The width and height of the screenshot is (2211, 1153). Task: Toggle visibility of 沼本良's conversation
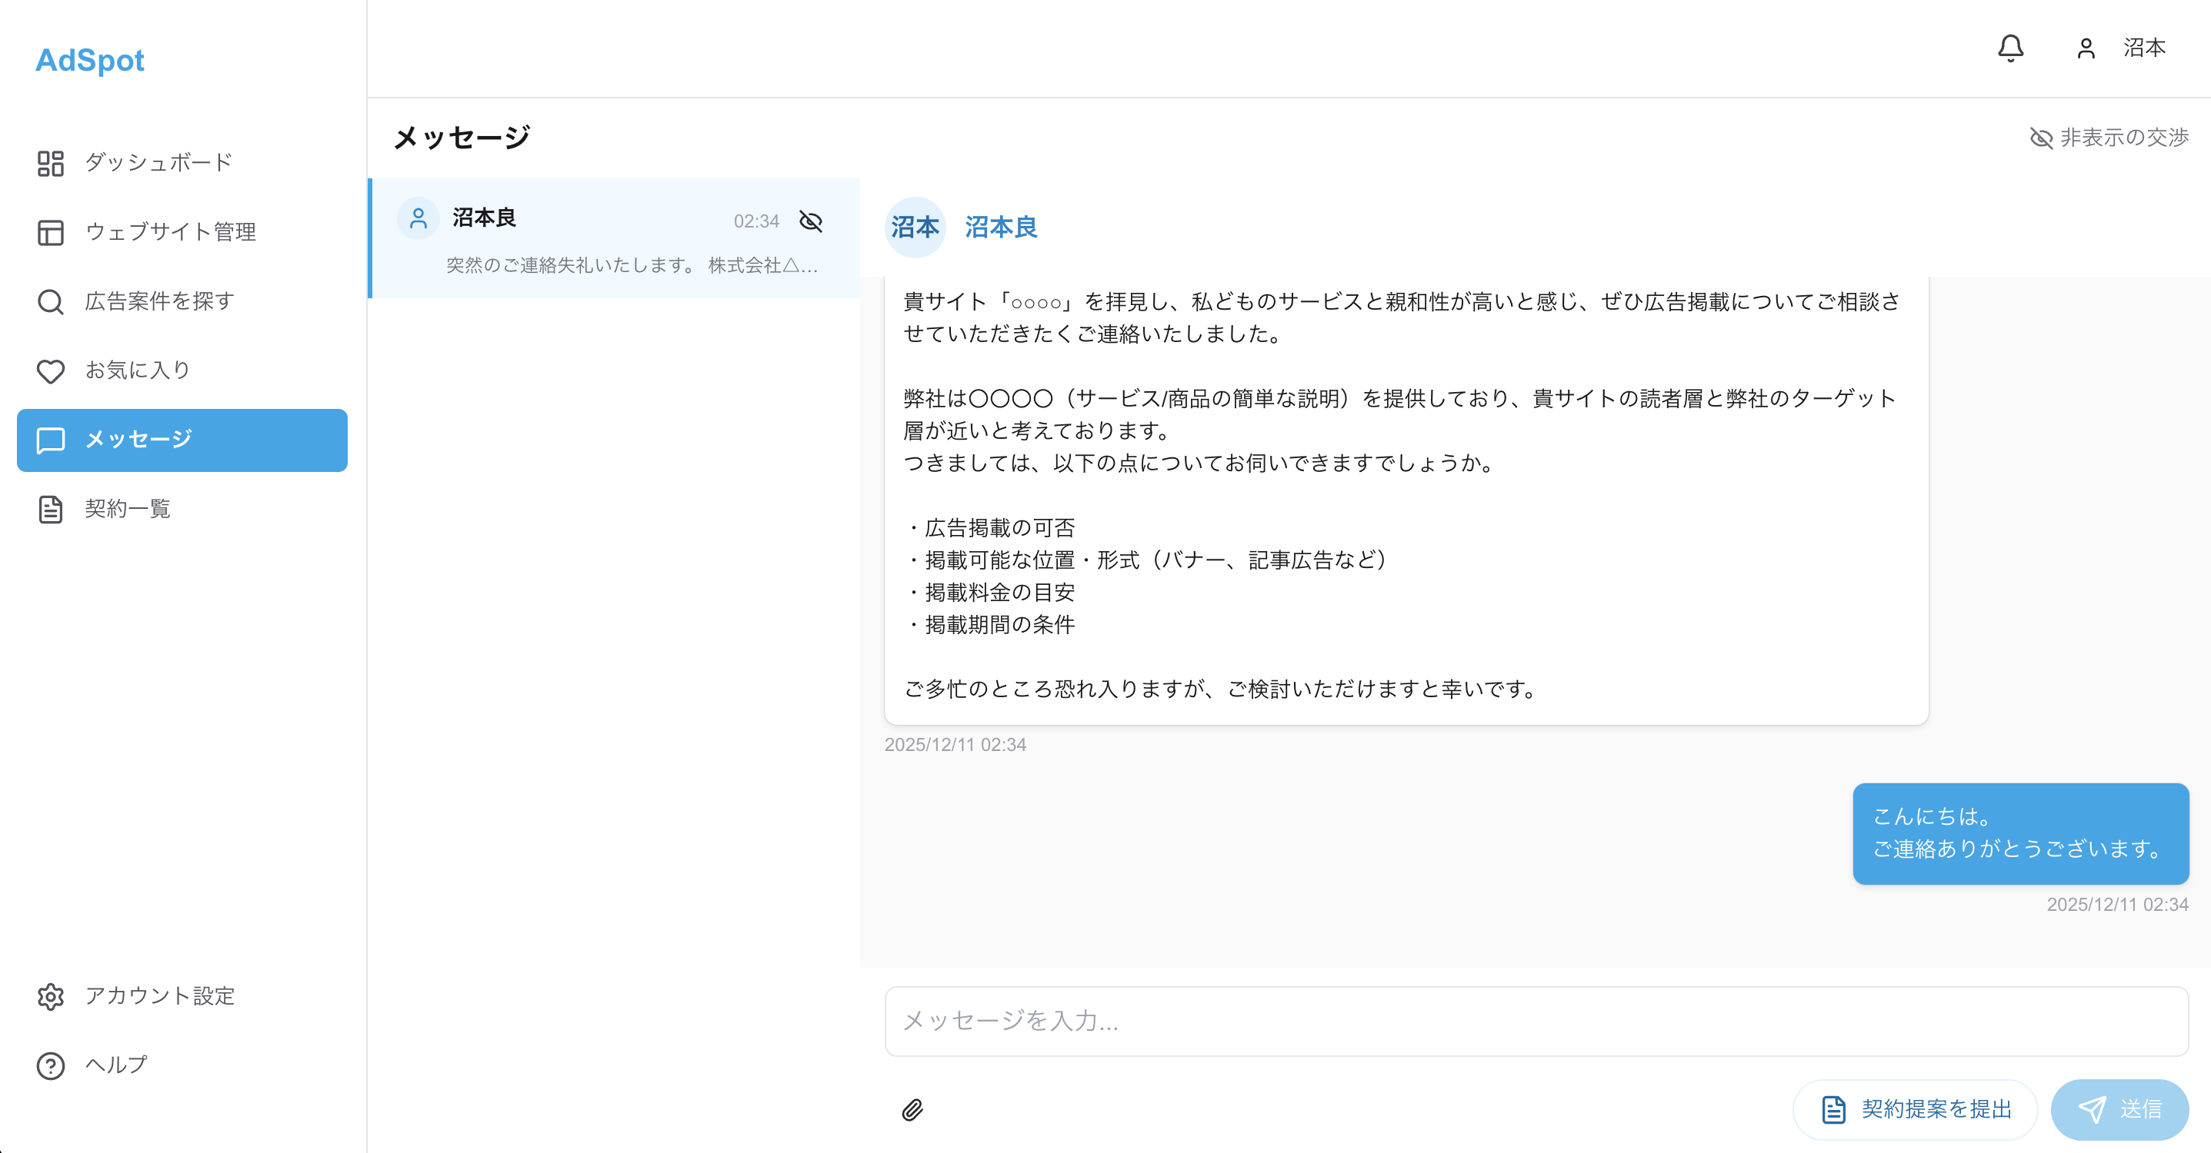[x=810, y=221]
